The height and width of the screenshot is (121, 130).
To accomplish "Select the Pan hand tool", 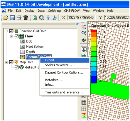I will coord(84,27).
